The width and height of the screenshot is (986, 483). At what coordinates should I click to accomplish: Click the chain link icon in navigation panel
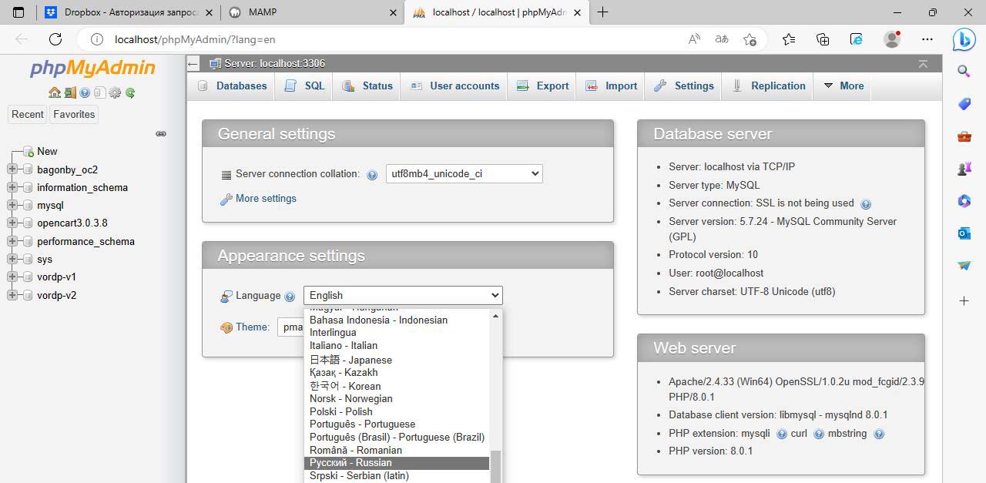click(x=161, y=133)
